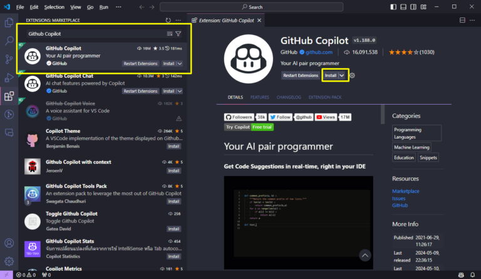Open the GitHub resource link
Viewport: 481px width, 279px height.
tap(400, 206)
